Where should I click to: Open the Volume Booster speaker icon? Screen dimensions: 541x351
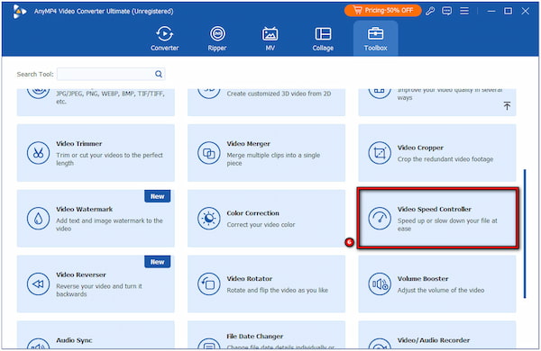tap(380, 283)
